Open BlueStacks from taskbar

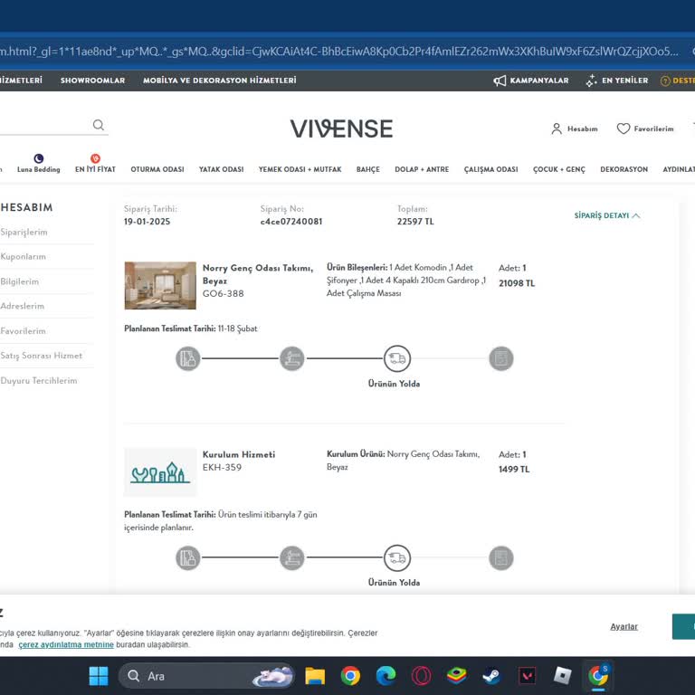[456, 676]
